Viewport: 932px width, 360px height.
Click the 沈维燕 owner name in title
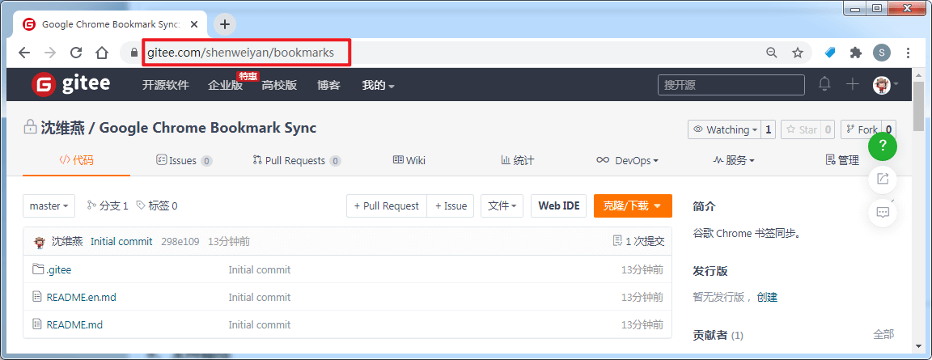[x=62, y=128]
